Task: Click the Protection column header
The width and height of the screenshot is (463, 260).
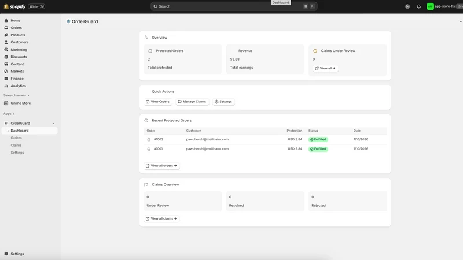Action: pyautogui.click(x=294, y=131)
